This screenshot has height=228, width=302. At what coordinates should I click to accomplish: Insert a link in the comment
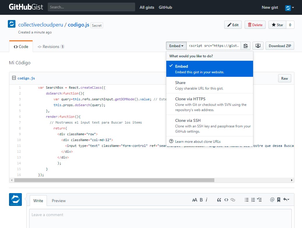click(233, 200)
